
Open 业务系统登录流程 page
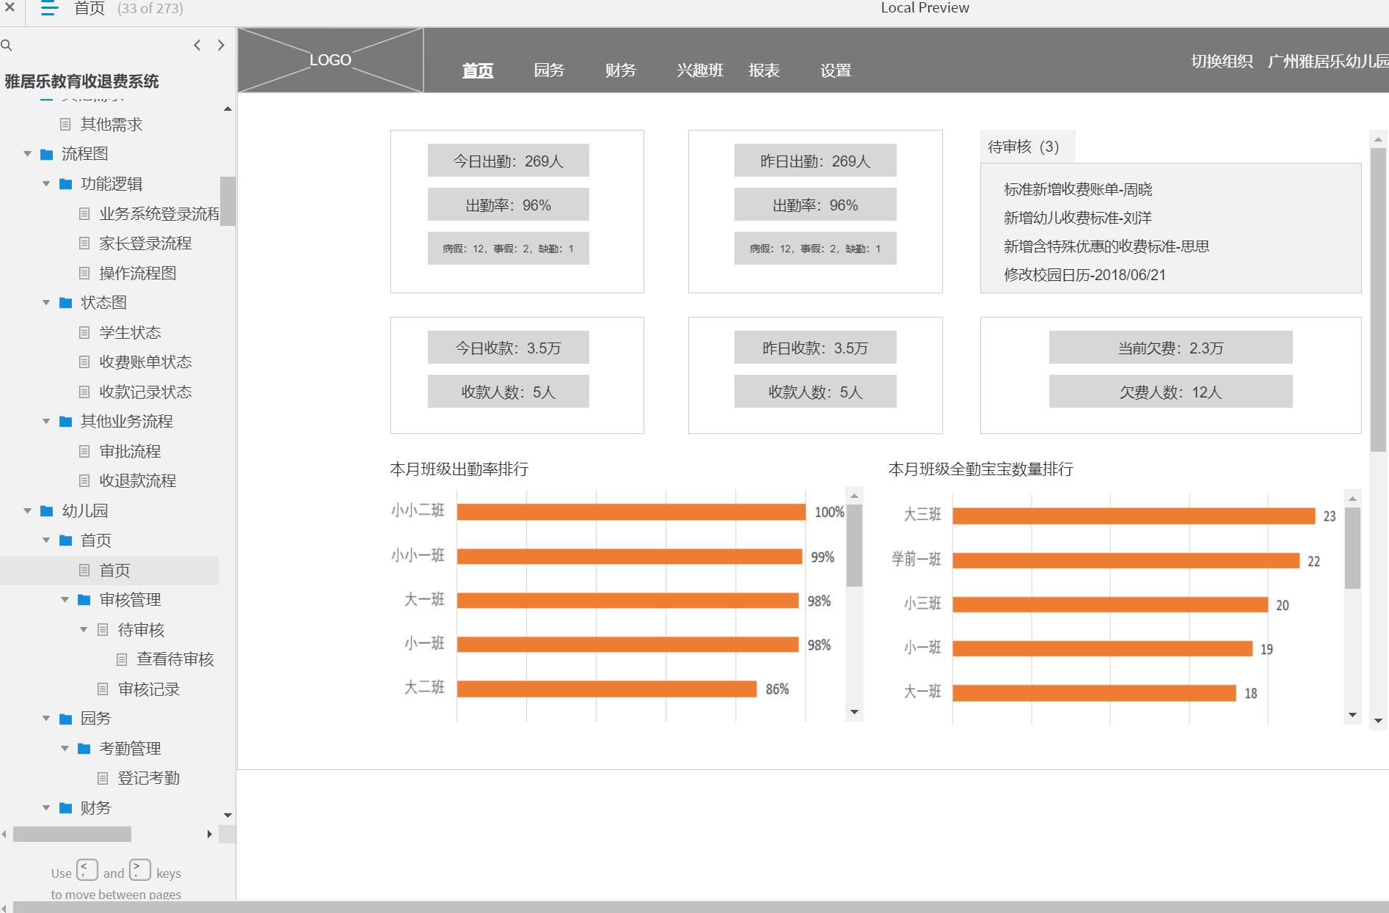pyautogui.click(x=158, y=214)
